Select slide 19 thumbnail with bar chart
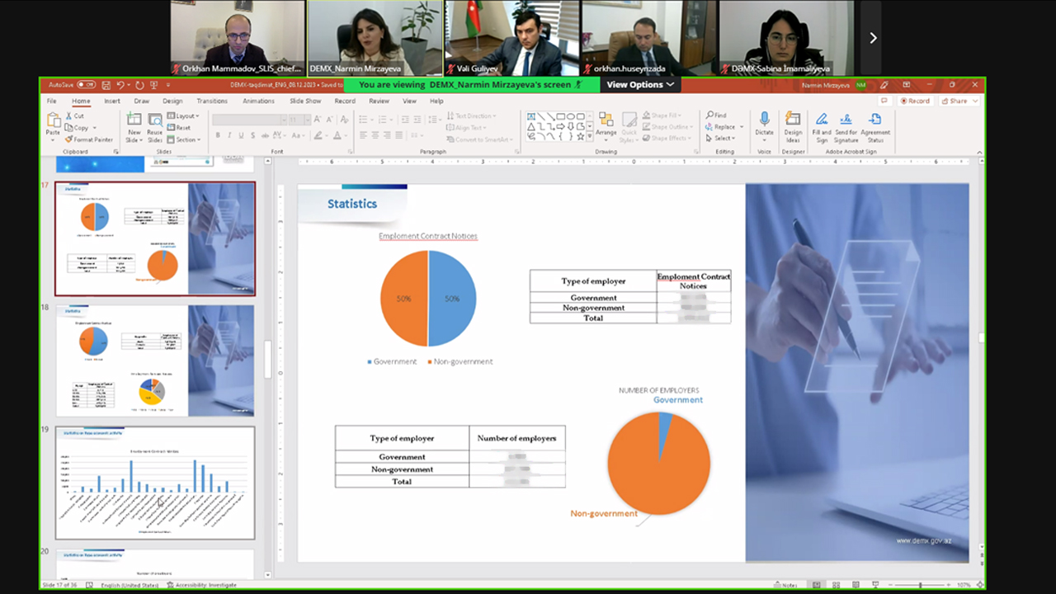The image size is (1056, 594). [x=155, y=483]
